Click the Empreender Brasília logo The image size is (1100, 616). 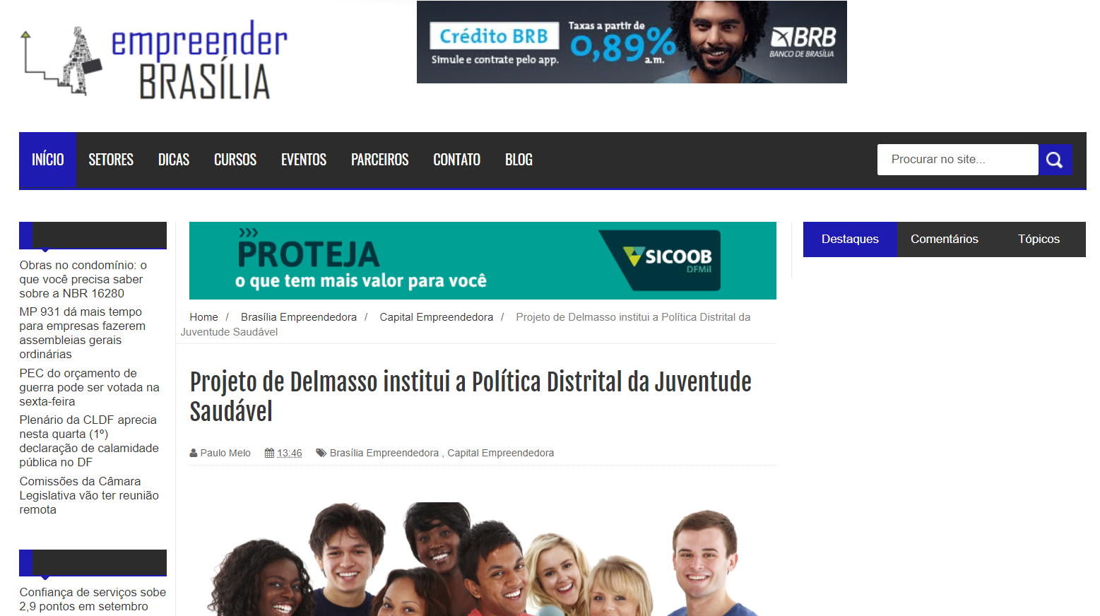155,61
